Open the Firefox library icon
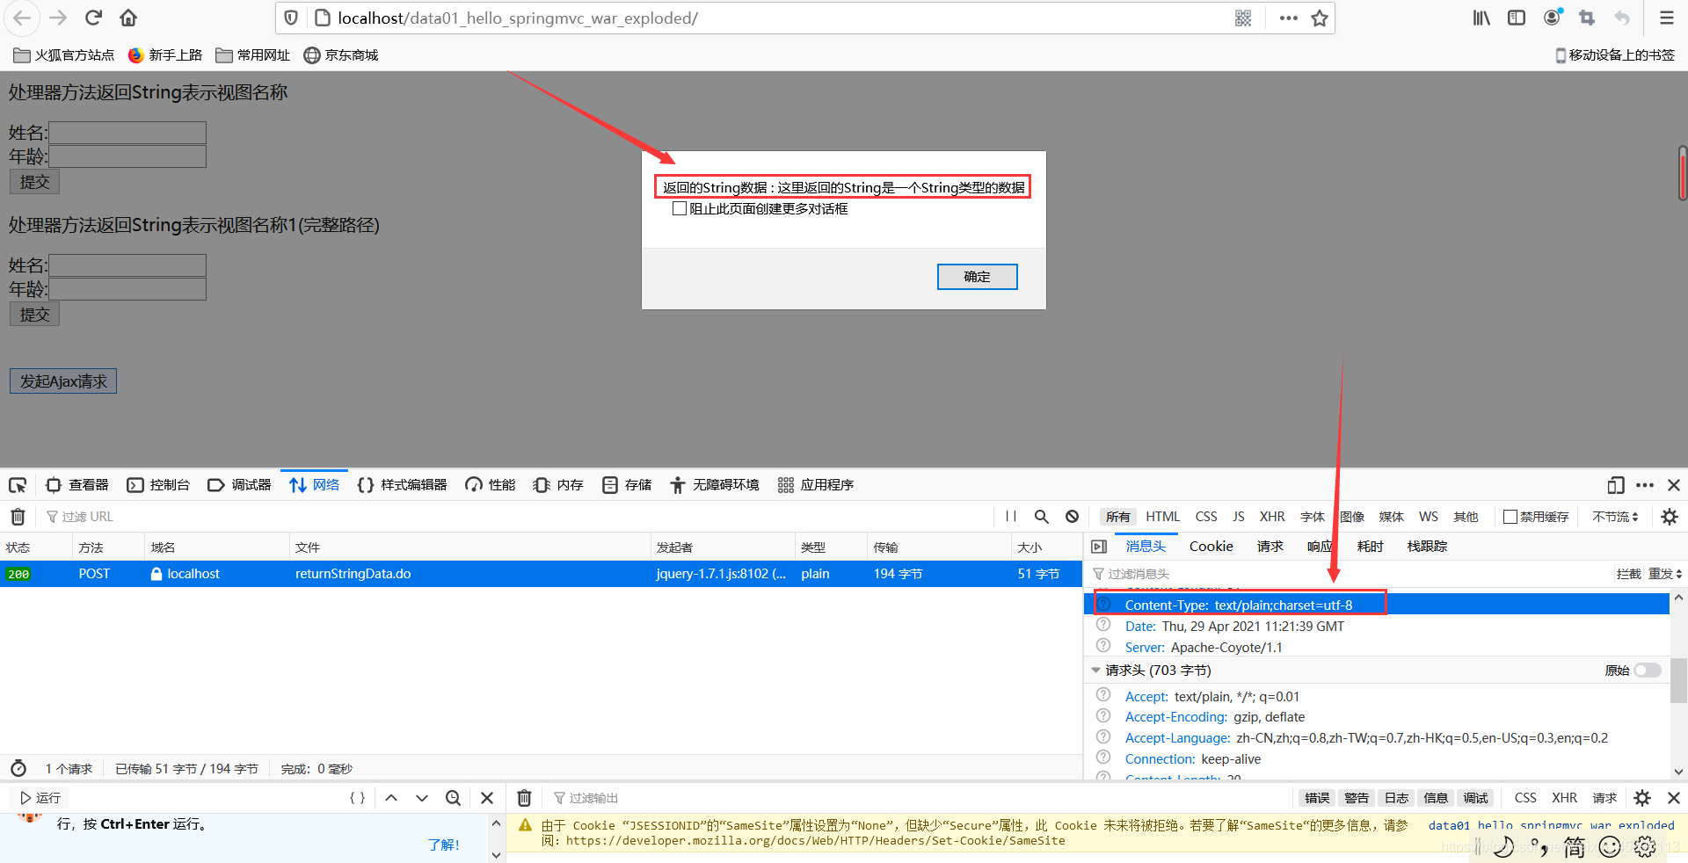1688x863 pixels. point(1481,18)
